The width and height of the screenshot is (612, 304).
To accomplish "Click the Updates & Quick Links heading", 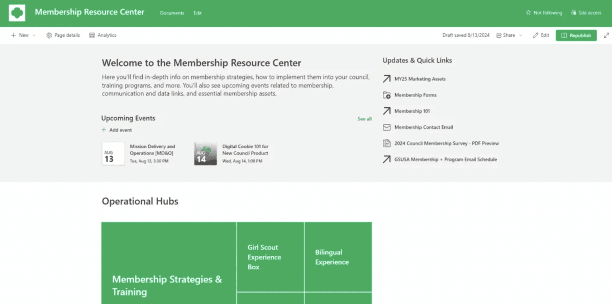I will pyautogui.click(x=417, y=60).
